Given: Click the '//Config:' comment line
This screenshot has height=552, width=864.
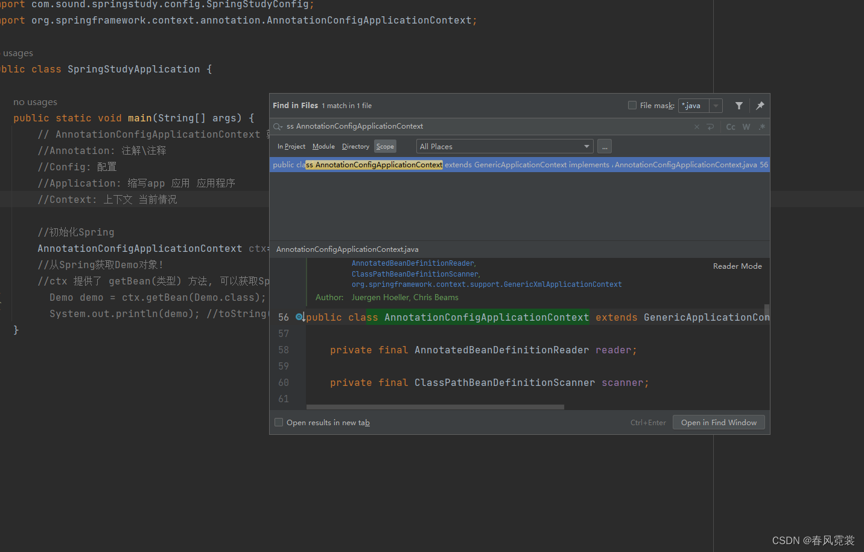Looking at the screenshot, I should (x=77, y=167).
